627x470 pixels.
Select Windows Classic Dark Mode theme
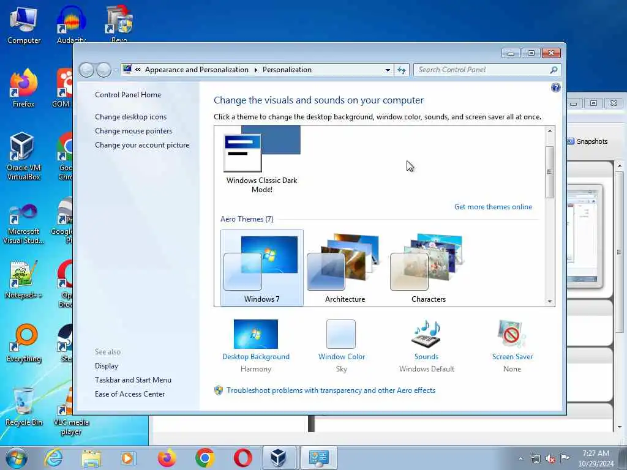[262, 160]
